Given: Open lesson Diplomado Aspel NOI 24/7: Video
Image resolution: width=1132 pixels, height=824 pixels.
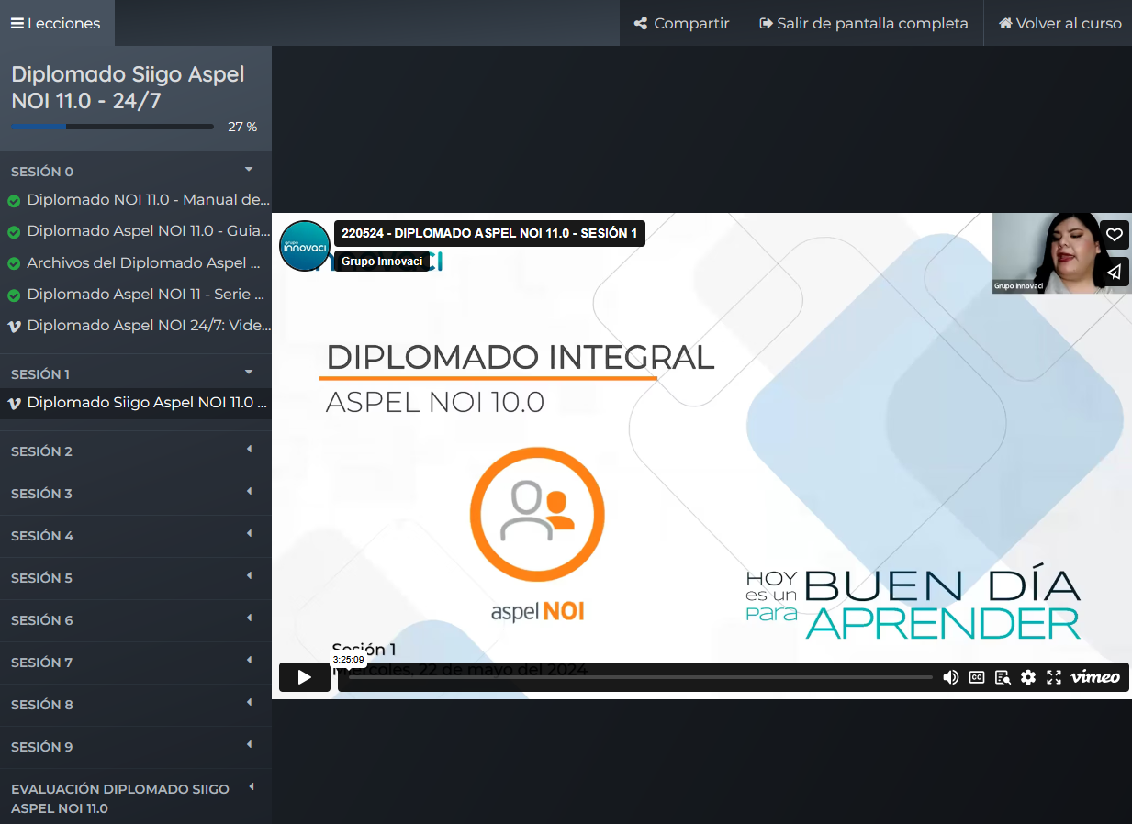Looking at the screenshot, I should pos(149,325).
